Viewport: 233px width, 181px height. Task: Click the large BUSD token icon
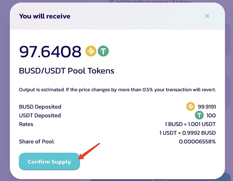[x=91, y=51]
